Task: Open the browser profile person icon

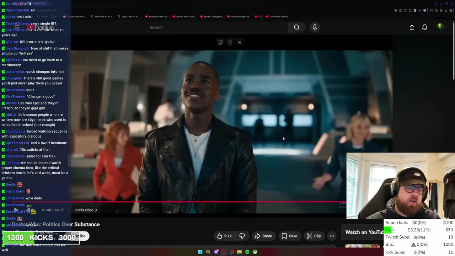Action: pos(441,10)
